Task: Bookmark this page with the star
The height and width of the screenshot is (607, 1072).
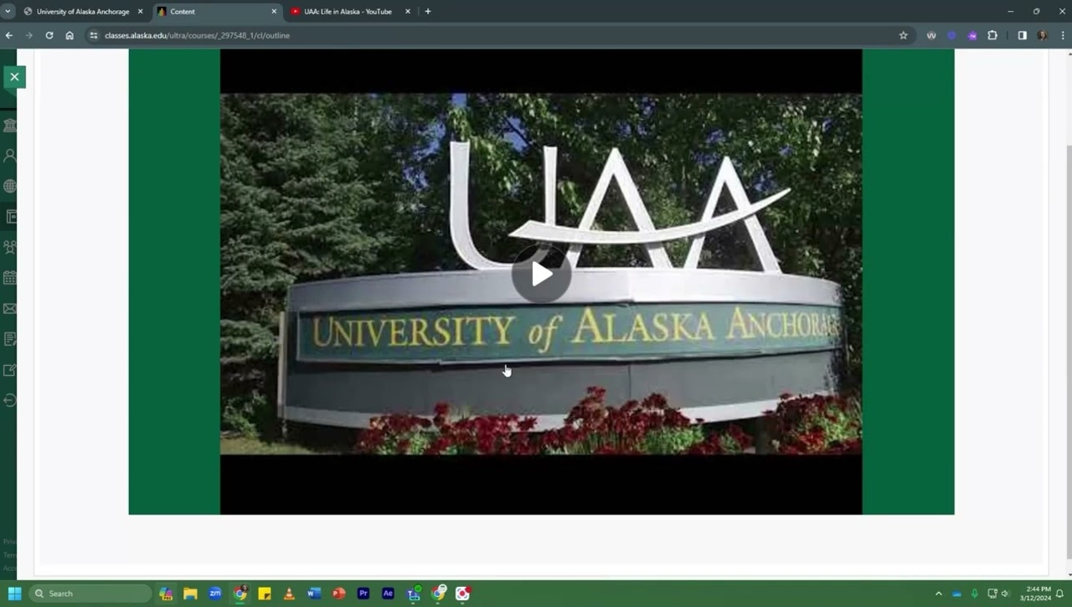Action: pos(903,35)
